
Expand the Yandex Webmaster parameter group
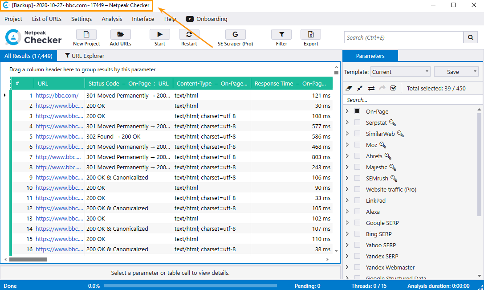pyautogui.click(x=347, y=267)
